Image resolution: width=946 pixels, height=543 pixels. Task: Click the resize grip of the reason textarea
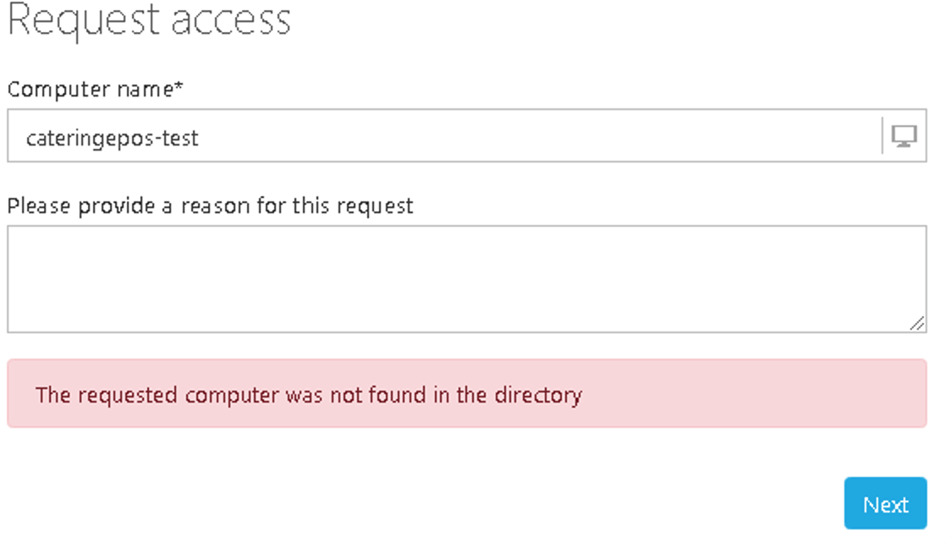tap(918, 324)
